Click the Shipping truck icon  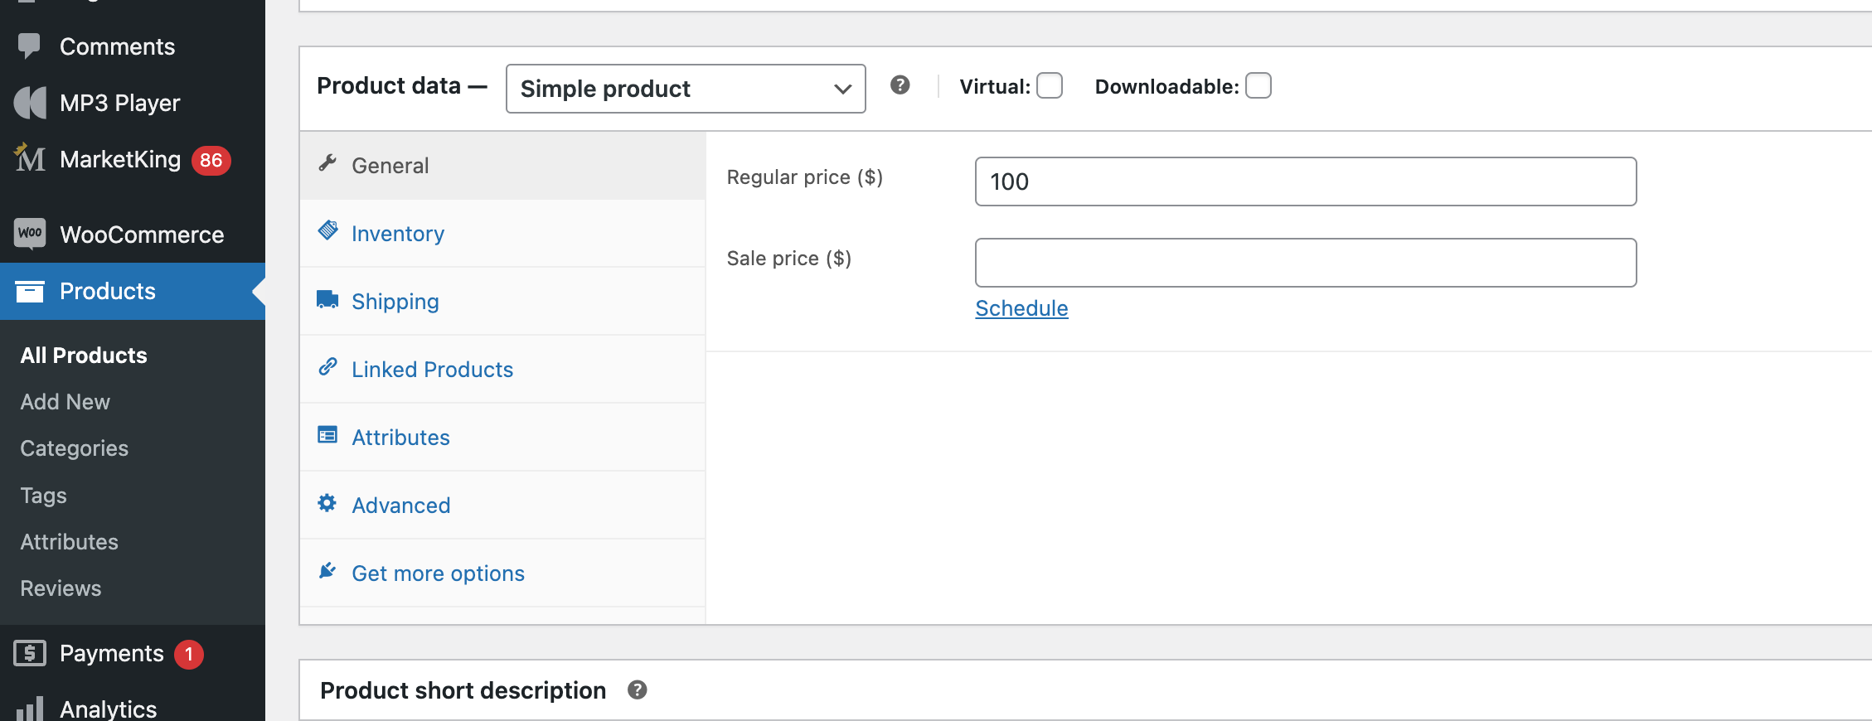327,299
